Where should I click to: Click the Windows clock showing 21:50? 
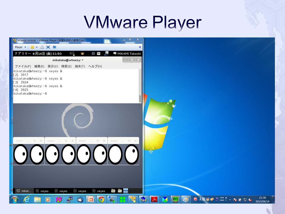[x=262, y=199]
